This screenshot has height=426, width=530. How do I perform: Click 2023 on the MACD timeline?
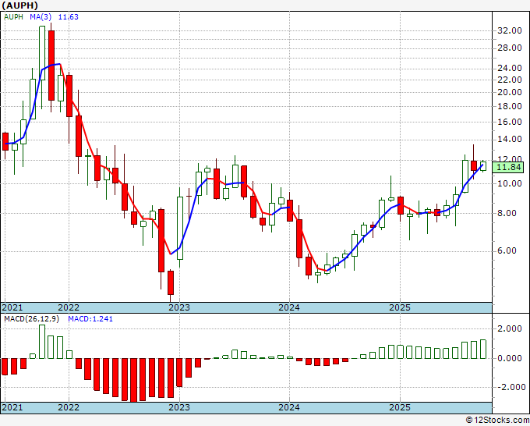point(179,407)
